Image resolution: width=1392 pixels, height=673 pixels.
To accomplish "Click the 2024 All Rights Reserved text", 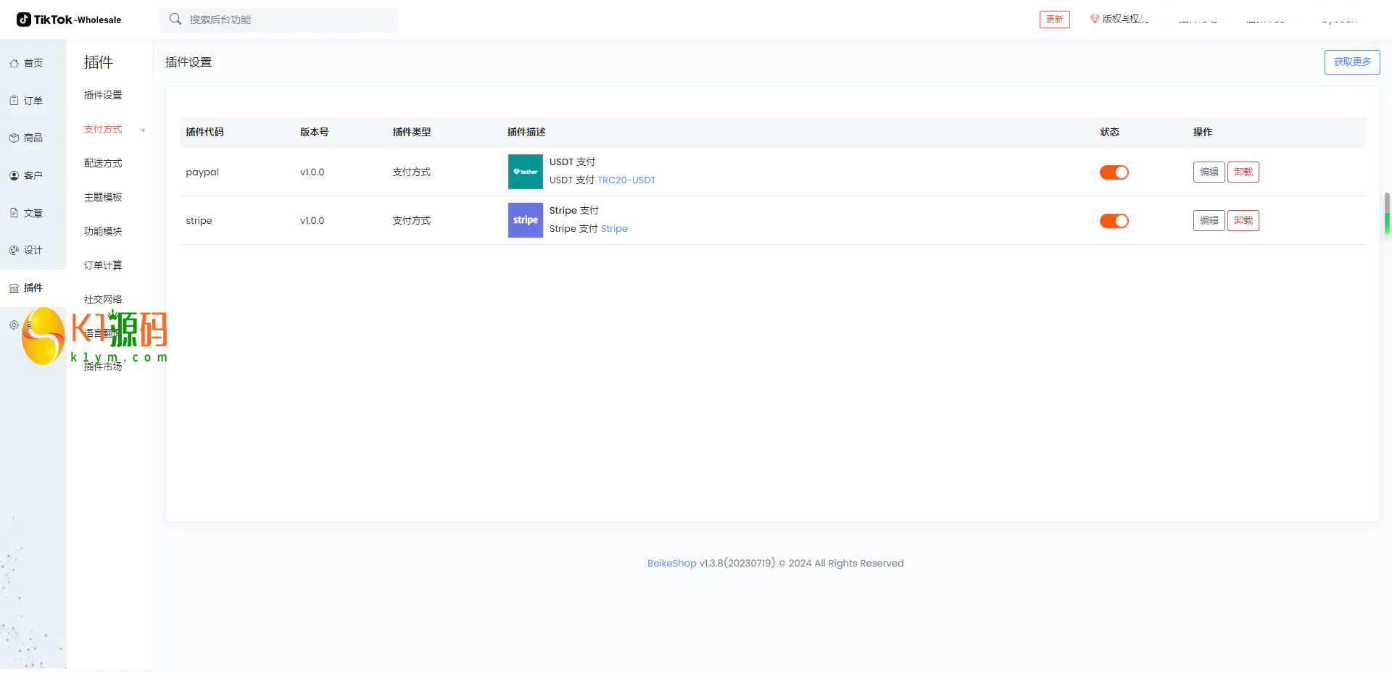I will [846, 563].
